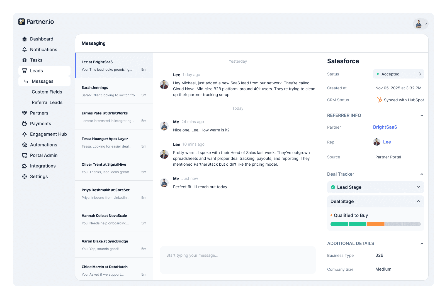Select Messages under Leads
This screenshot has height=299, width=447.
point(44,81)
